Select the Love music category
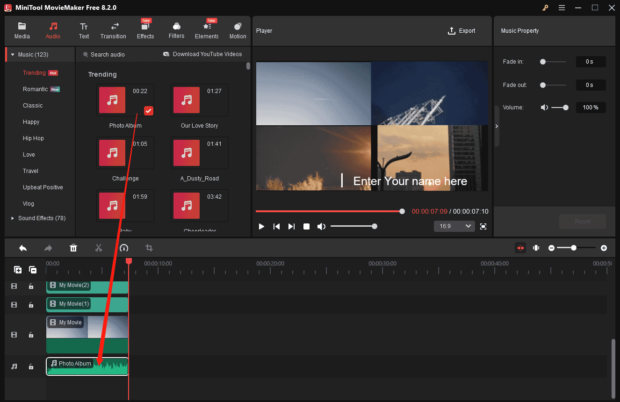Screen dimensions: 620x402 [x=29, y=155]
